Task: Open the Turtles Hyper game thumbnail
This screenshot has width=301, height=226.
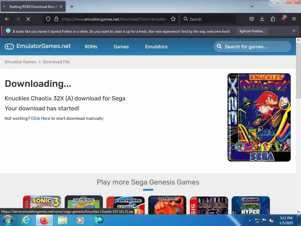Action: click(250, 205)
